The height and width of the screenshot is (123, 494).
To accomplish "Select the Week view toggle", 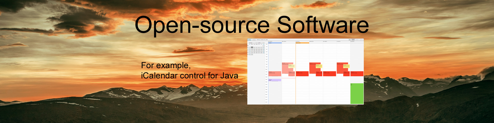I will [x=353, y=40].
